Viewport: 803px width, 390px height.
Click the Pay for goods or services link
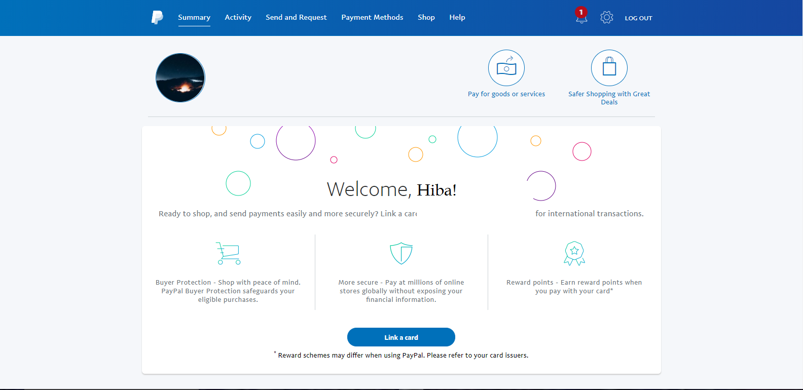coord(506,94)
